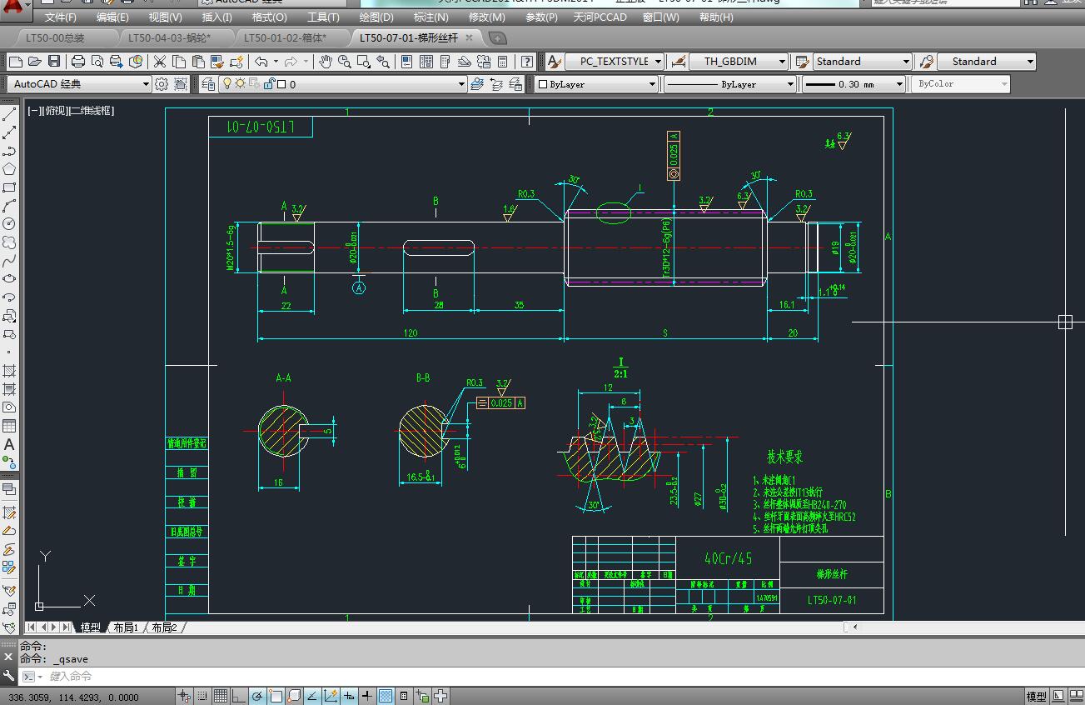Open the ByLayer linetype dropdown
1085x705 pixels.
(x=729, y=84)
